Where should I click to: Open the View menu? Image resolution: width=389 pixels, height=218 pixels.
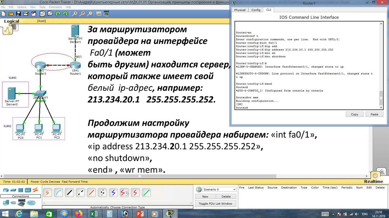[33, 7]
